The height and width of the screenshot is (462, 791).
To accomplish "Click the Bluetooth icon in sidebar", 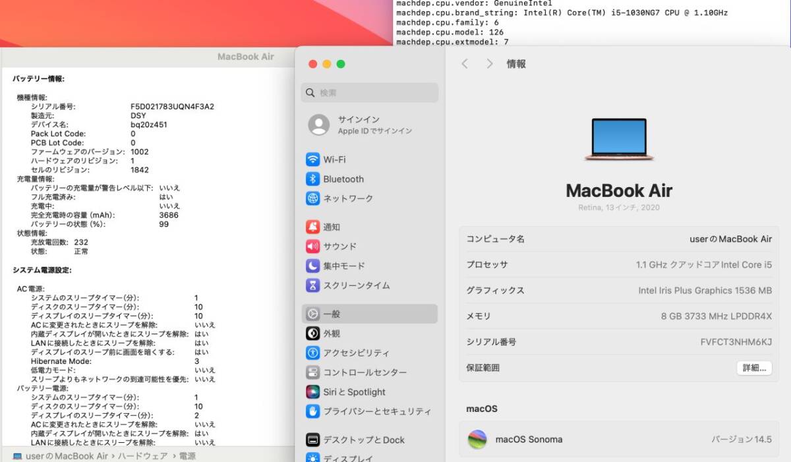I will click(312, 179).
